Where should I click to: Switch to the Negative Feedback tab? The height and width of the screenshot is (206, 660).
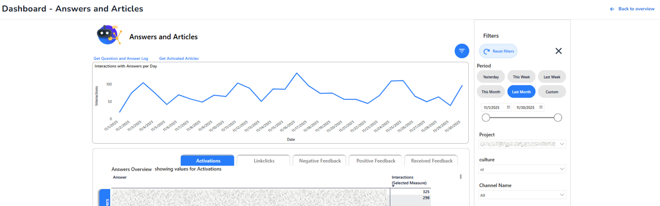[x=319, y=161]
